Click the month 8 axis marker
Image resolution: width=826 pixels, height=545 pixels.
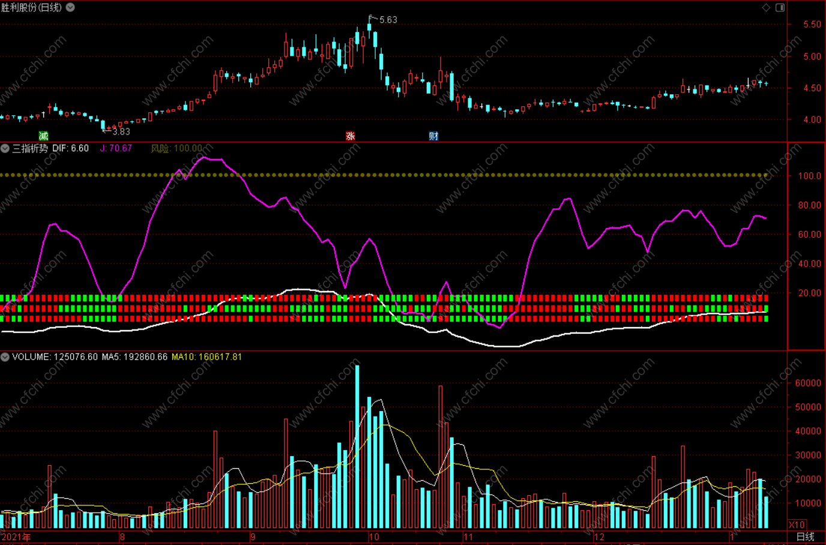pos(122,537)
